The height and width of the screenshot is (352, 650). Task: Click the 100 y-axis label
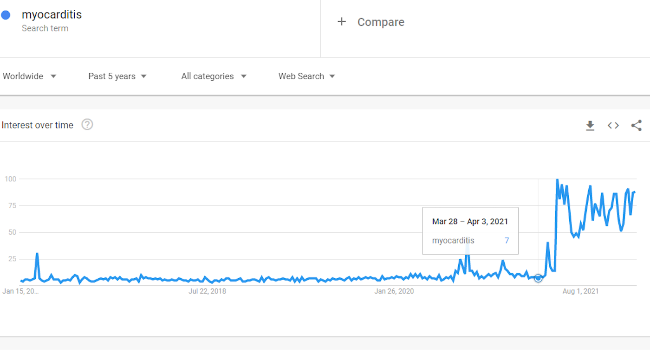tap(11, 179)
